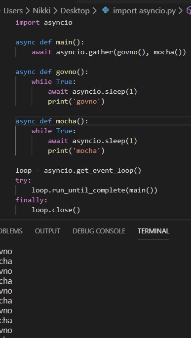Image resolution: width=191 pixels, height=338 pixels.
Task: Click the 'loop = asyncio.get_event_loop()' line
Action: point(78,171)
